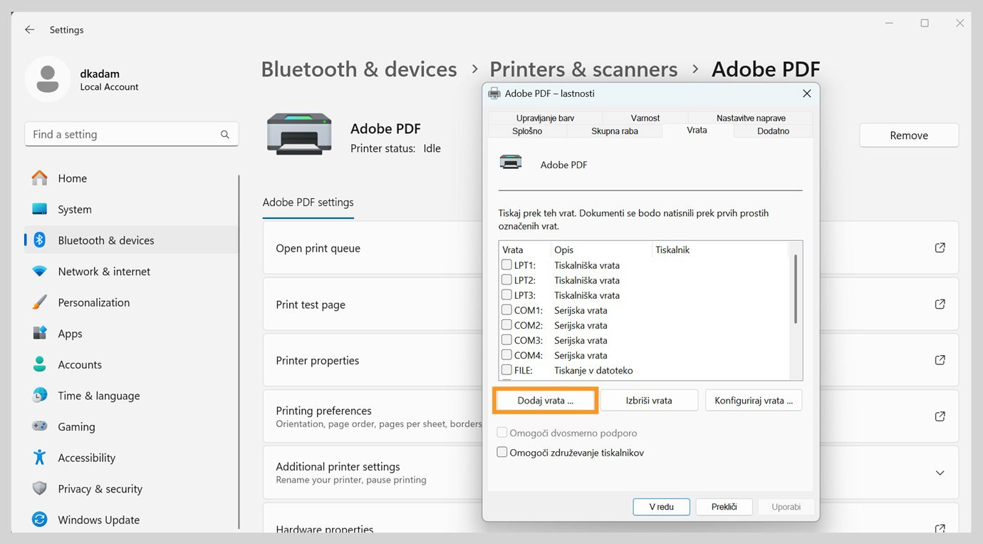Open the Accessibility settings section
This screenshot has height=544, width=983.
pos(86,458)
